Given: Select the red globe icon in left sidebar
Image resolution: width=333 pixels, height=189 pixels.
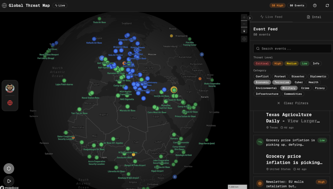Looking at the screenshot, I should (10, 103).
